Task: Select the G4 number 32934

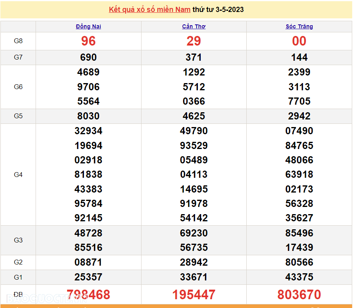Action: point(88,131)
